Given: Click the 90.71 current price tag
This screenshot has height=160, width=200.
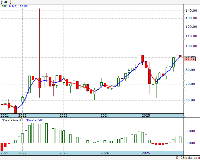Looking at the screenshot, I should (190, 59).
